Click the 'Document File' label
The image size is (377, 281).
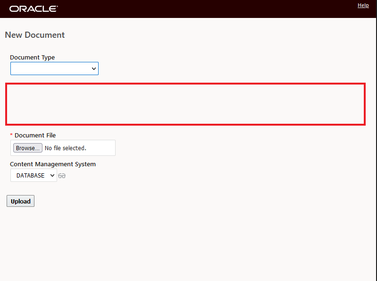coord(35,136)
